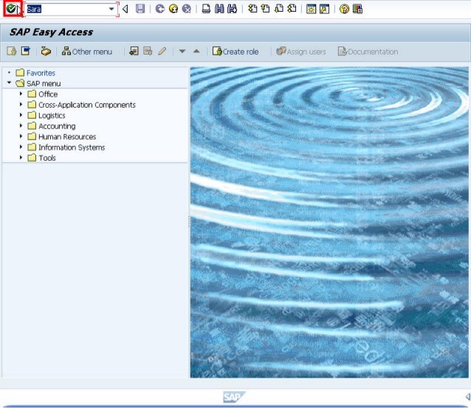The image size is (471, 408).
Task: Expand the Accounting folder arrow
Action: click(x=21, y=125)
